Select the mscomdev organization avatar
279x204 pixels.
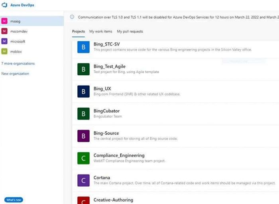[4, 31]
